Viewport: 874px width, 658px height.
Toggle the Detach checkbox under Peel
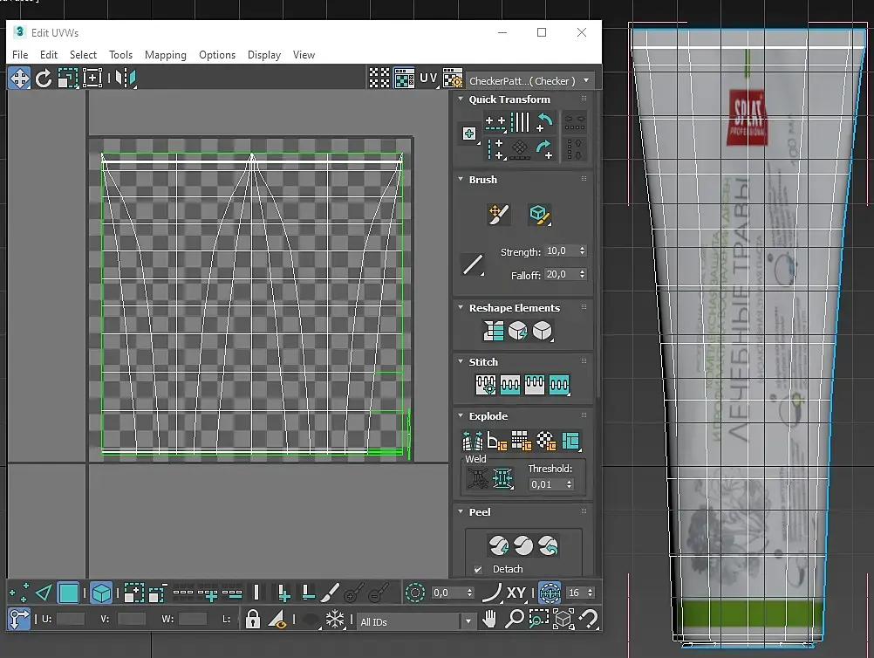477,569
